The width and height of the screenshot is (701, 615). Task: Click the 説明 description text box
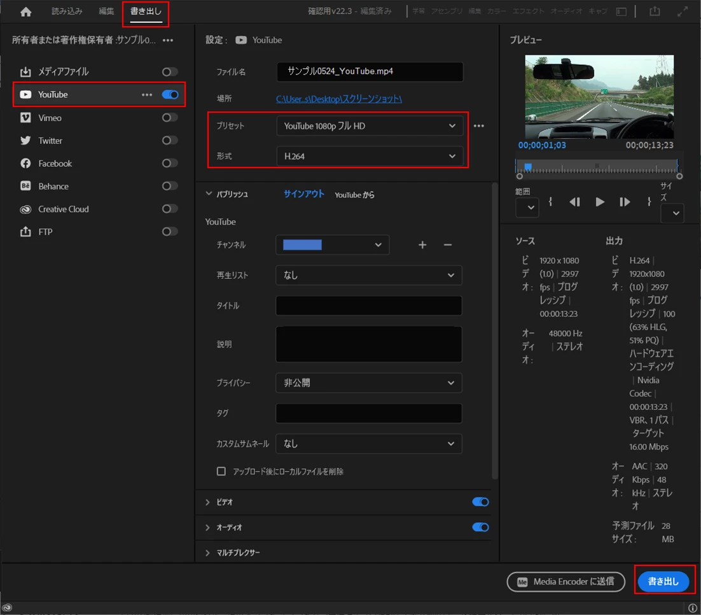point(369,344)
